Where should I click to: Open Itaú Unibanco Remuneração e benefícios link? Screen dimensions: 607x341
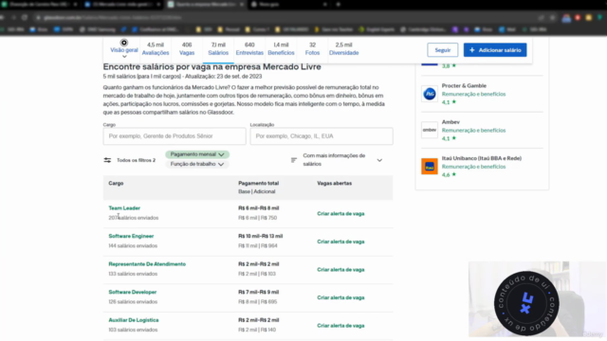pos(473,167)
